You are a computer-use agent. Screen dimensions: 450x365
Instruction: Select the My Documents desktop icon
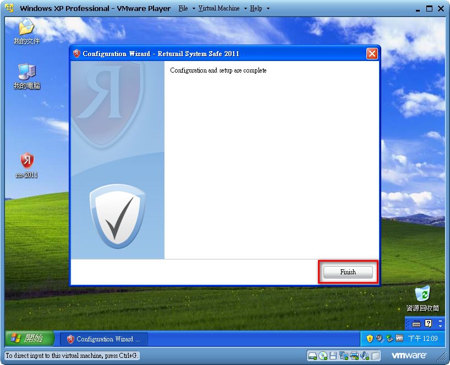pyautogui.click(x=26, y=31)
